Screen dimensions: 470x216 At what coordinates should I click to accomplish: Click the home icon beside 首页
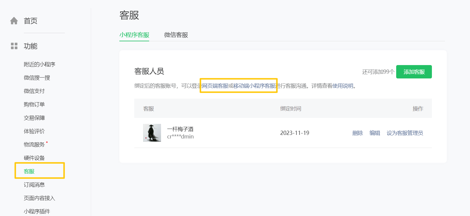click(x=14, y=21)
